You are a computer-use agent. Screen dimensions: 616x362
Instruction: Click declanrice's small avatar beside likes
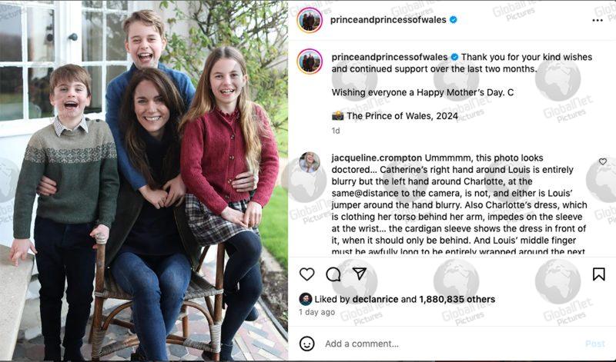[305, 299]
